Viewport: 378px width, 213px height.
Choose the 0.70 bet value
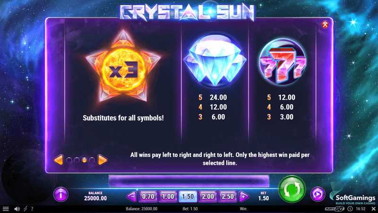point(148,196)
